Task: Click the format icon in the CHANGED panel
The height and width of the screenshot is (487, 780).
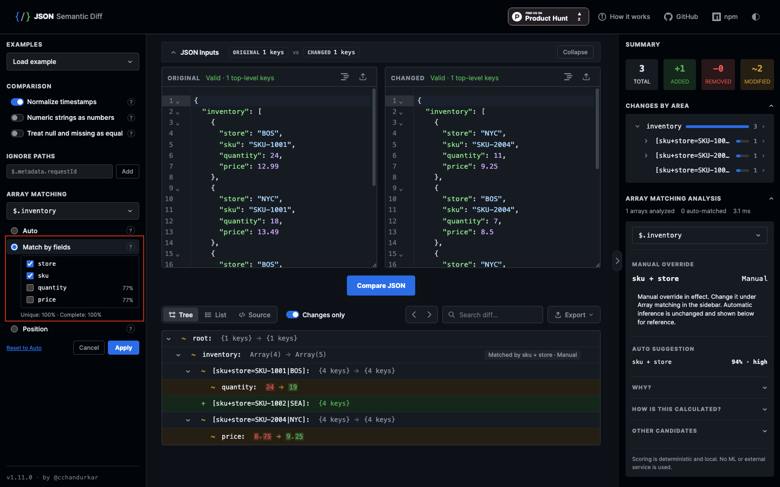Action: click(x=568, y=77)
